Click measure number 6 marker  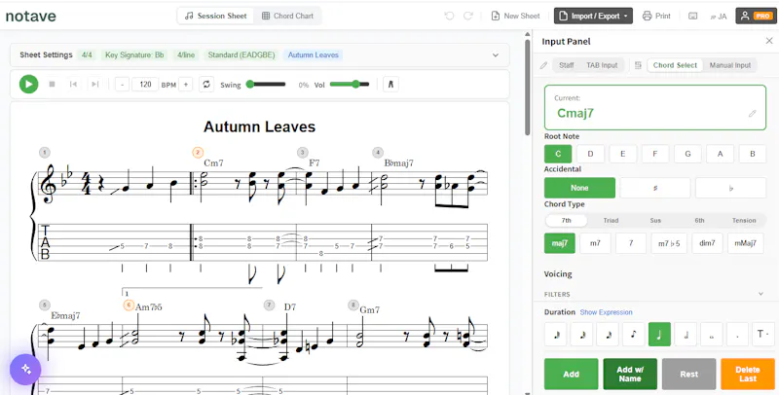129,305
